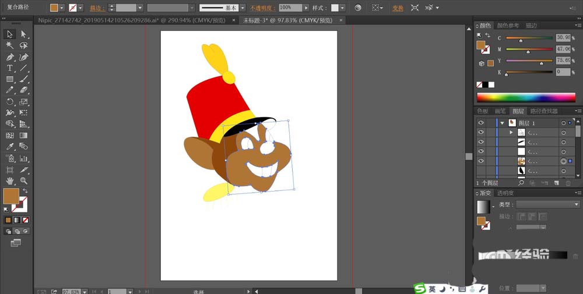
Task: Select the Paintbrush tool
Action: [x=24, y=79]
